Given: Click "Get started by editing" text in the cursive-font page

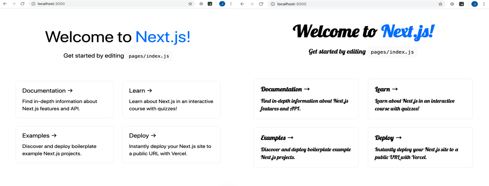Looking at the screenshot, I should click(x=337, y=52).
